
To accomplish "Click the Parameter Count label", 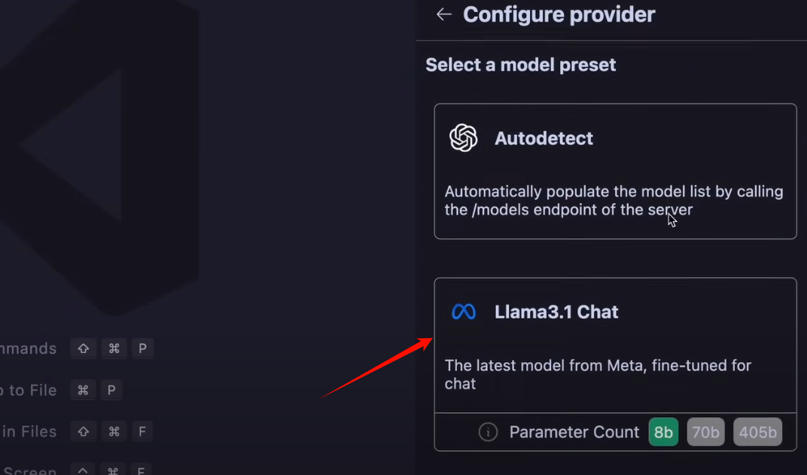I will (x=574, y=432).
